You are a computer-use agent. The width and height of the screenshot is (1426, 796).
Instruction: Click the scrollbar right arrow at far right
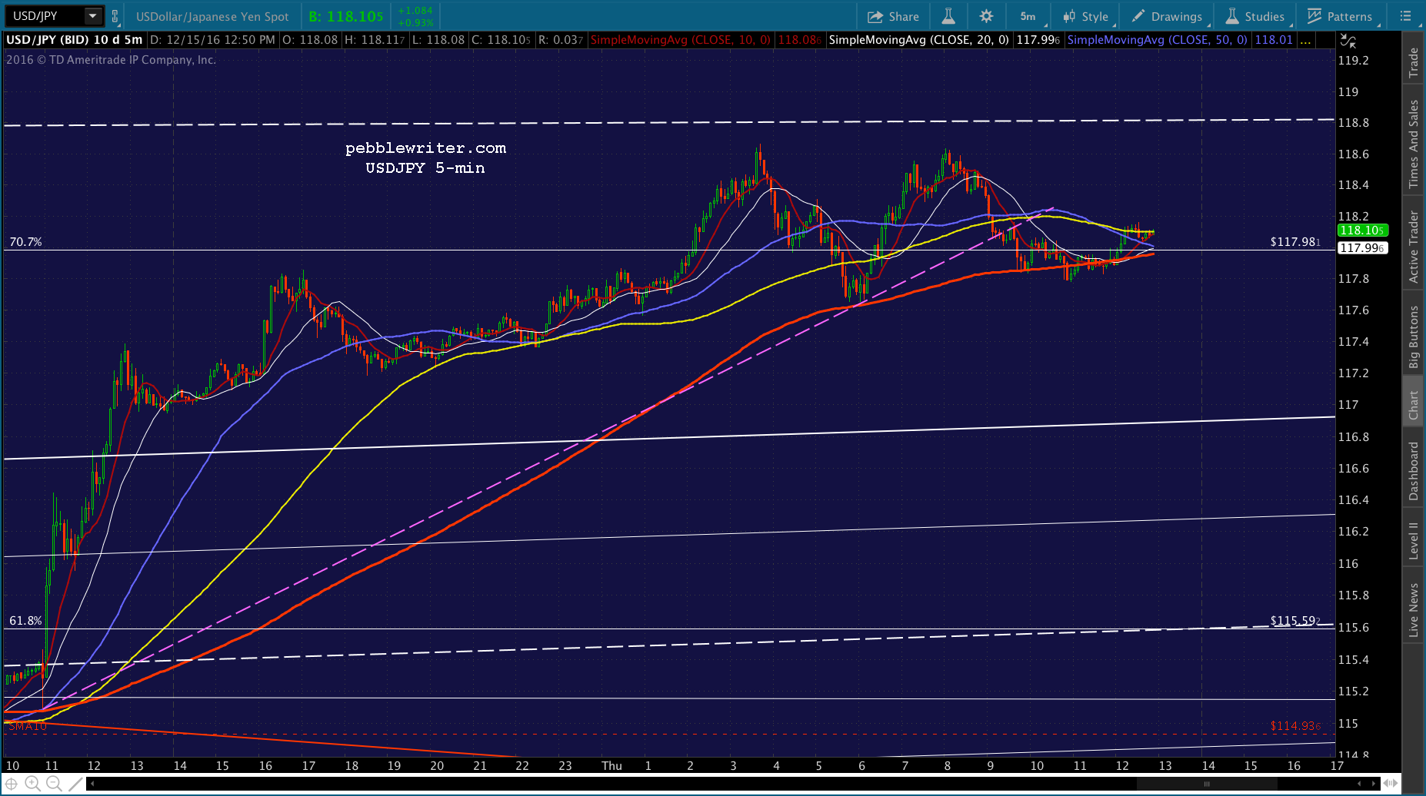coord(1374,784)
